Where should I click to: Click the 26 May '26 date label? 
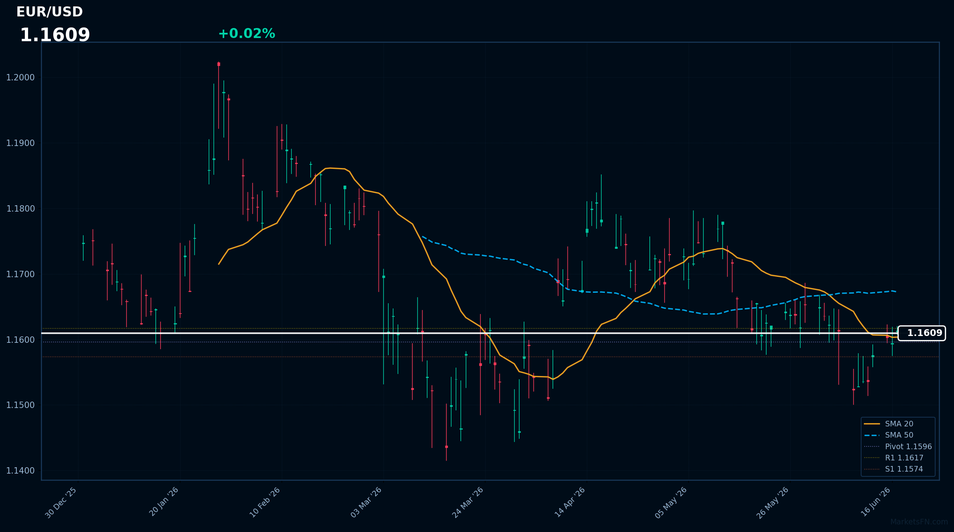772,503
